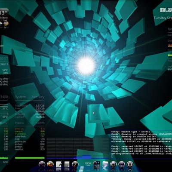The height and width of the screenshot is (172, 172).
Task: Click the terminal cursor block below the prompt
Action: (x=112, y=156)
